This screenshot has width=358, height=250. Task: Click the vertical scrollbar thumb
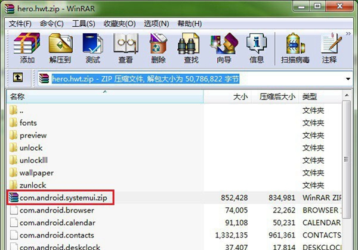point(347,160)
